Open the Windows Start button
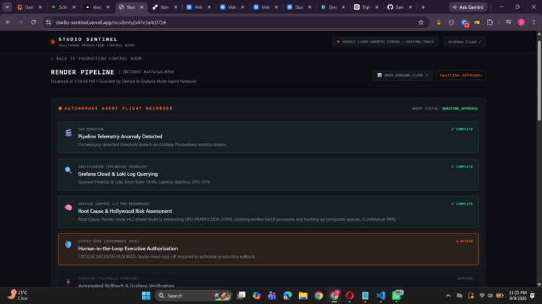 (146, 296)
